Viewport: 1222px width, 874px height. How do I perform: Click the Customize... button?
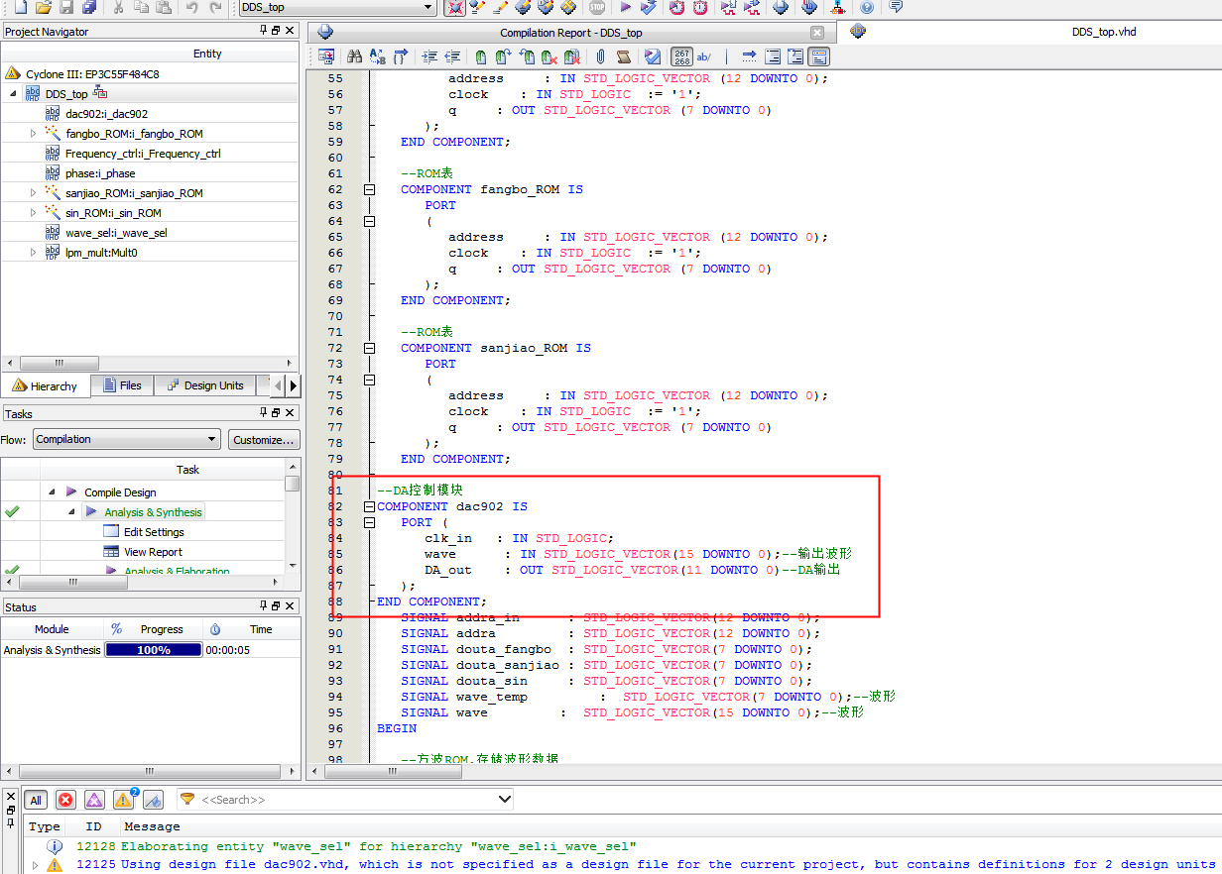(264, 439)
